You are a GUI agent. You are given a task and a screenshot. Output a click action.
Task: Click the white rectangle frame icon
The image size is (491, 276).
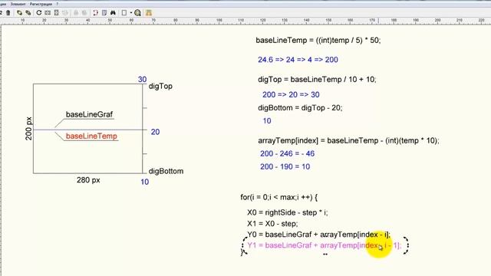pyautogui.click(x=124, y=13)
